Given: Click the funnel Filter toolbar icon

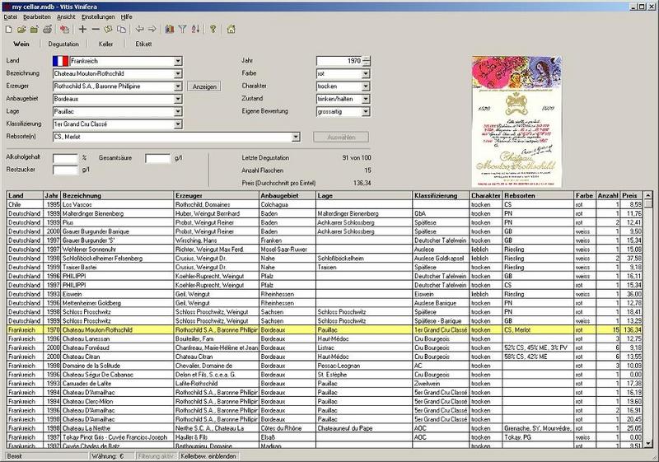Looking at the screenshot, I should [x=182, y=30].
